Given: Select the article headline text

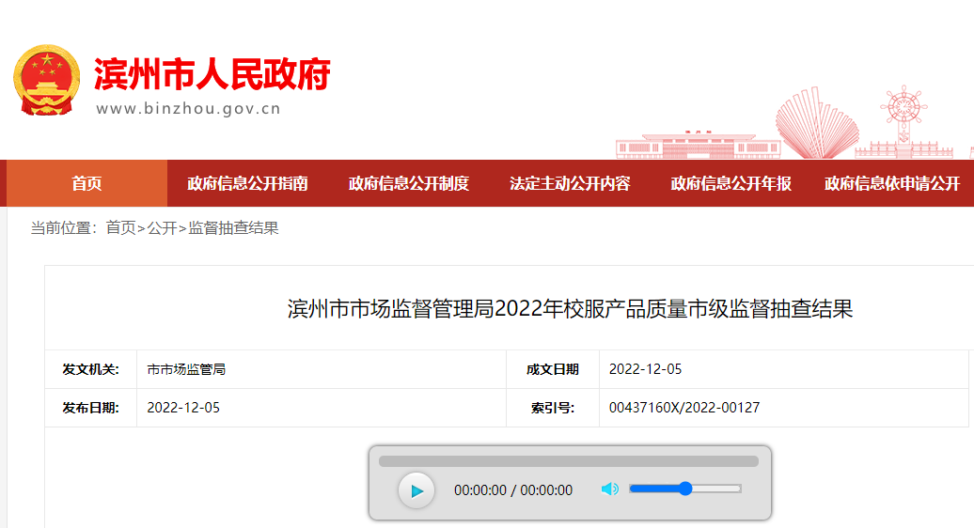Looking at the screenshot, I should point(570,308).
